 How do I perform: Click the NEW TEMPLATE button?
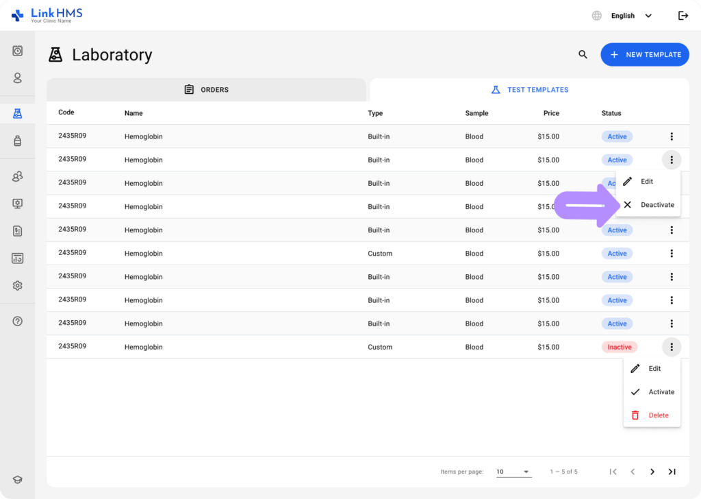click(x=644, y=54)
